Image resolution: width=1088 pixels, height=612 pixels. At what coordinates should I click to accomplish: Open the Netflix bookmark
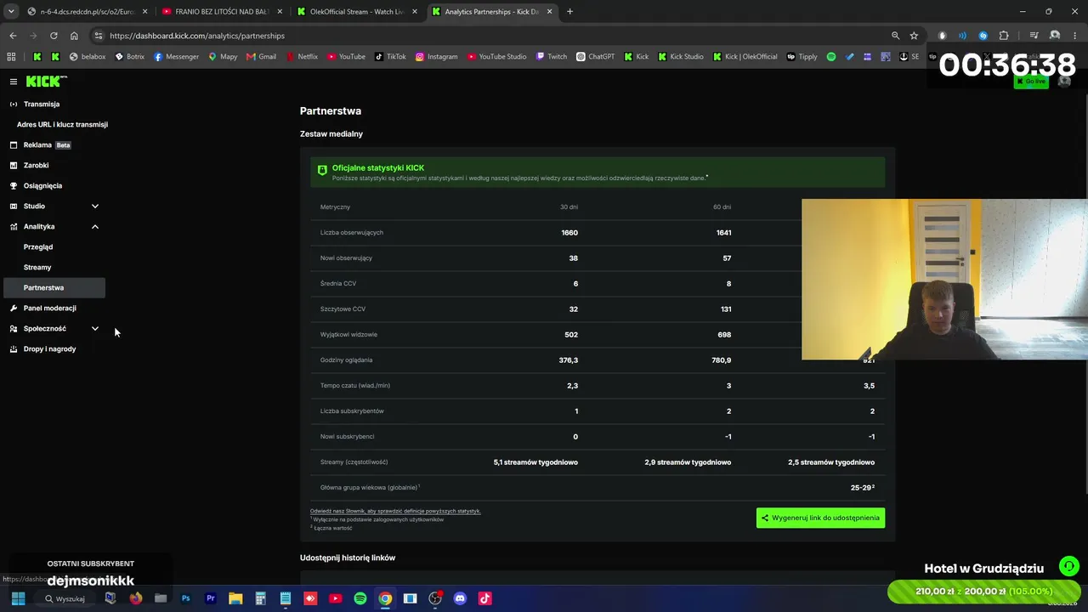(x=302, y=57)
